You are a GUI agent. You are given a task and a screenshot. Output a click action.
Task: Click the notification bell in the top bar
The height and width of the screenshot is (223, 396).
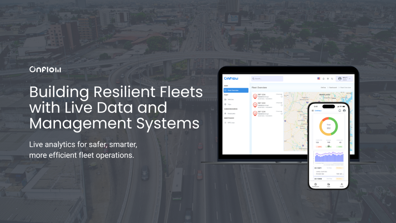324,79
